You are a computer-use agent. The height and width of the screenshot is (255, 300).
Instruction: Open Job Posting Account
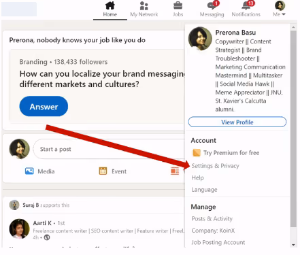pyautogui.click(x=218, y=243)
